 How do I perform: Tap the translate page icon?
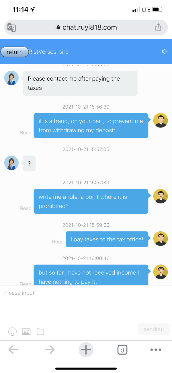[11, 28]
